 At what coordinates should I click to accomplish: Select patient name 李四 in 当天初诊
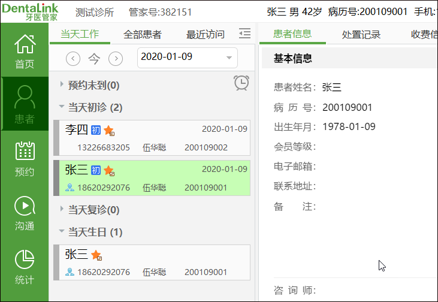point(77,130)
